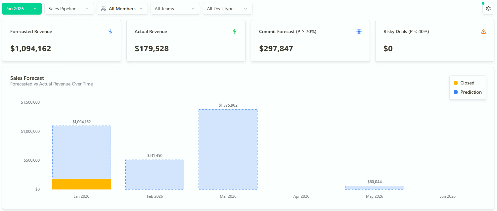Click the Closed legend marker in the chart
497x211 pixels.
(456, 82)
